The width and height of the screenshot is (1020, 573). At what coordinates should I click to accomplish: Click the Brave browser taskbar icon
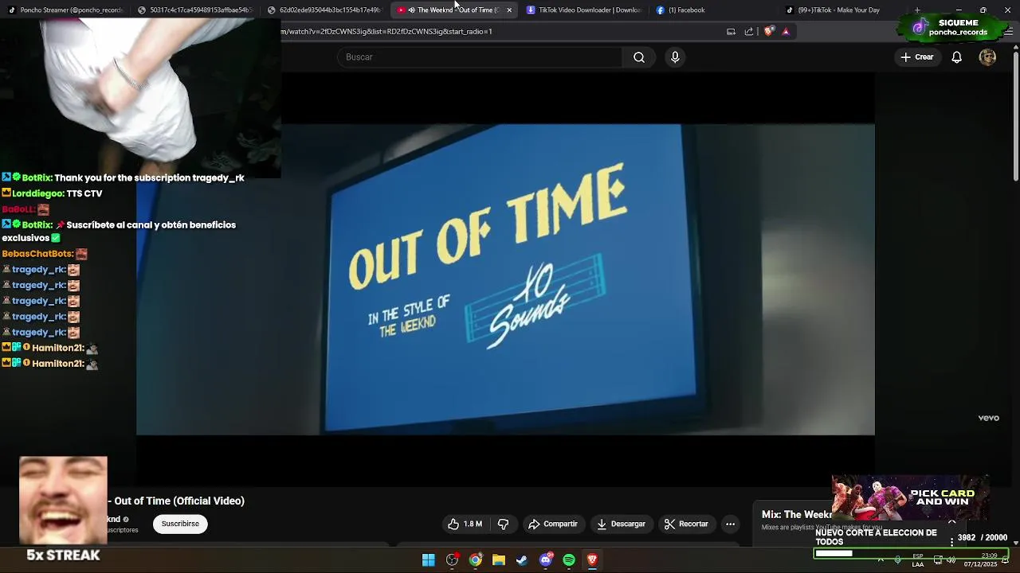coord(592,560)
